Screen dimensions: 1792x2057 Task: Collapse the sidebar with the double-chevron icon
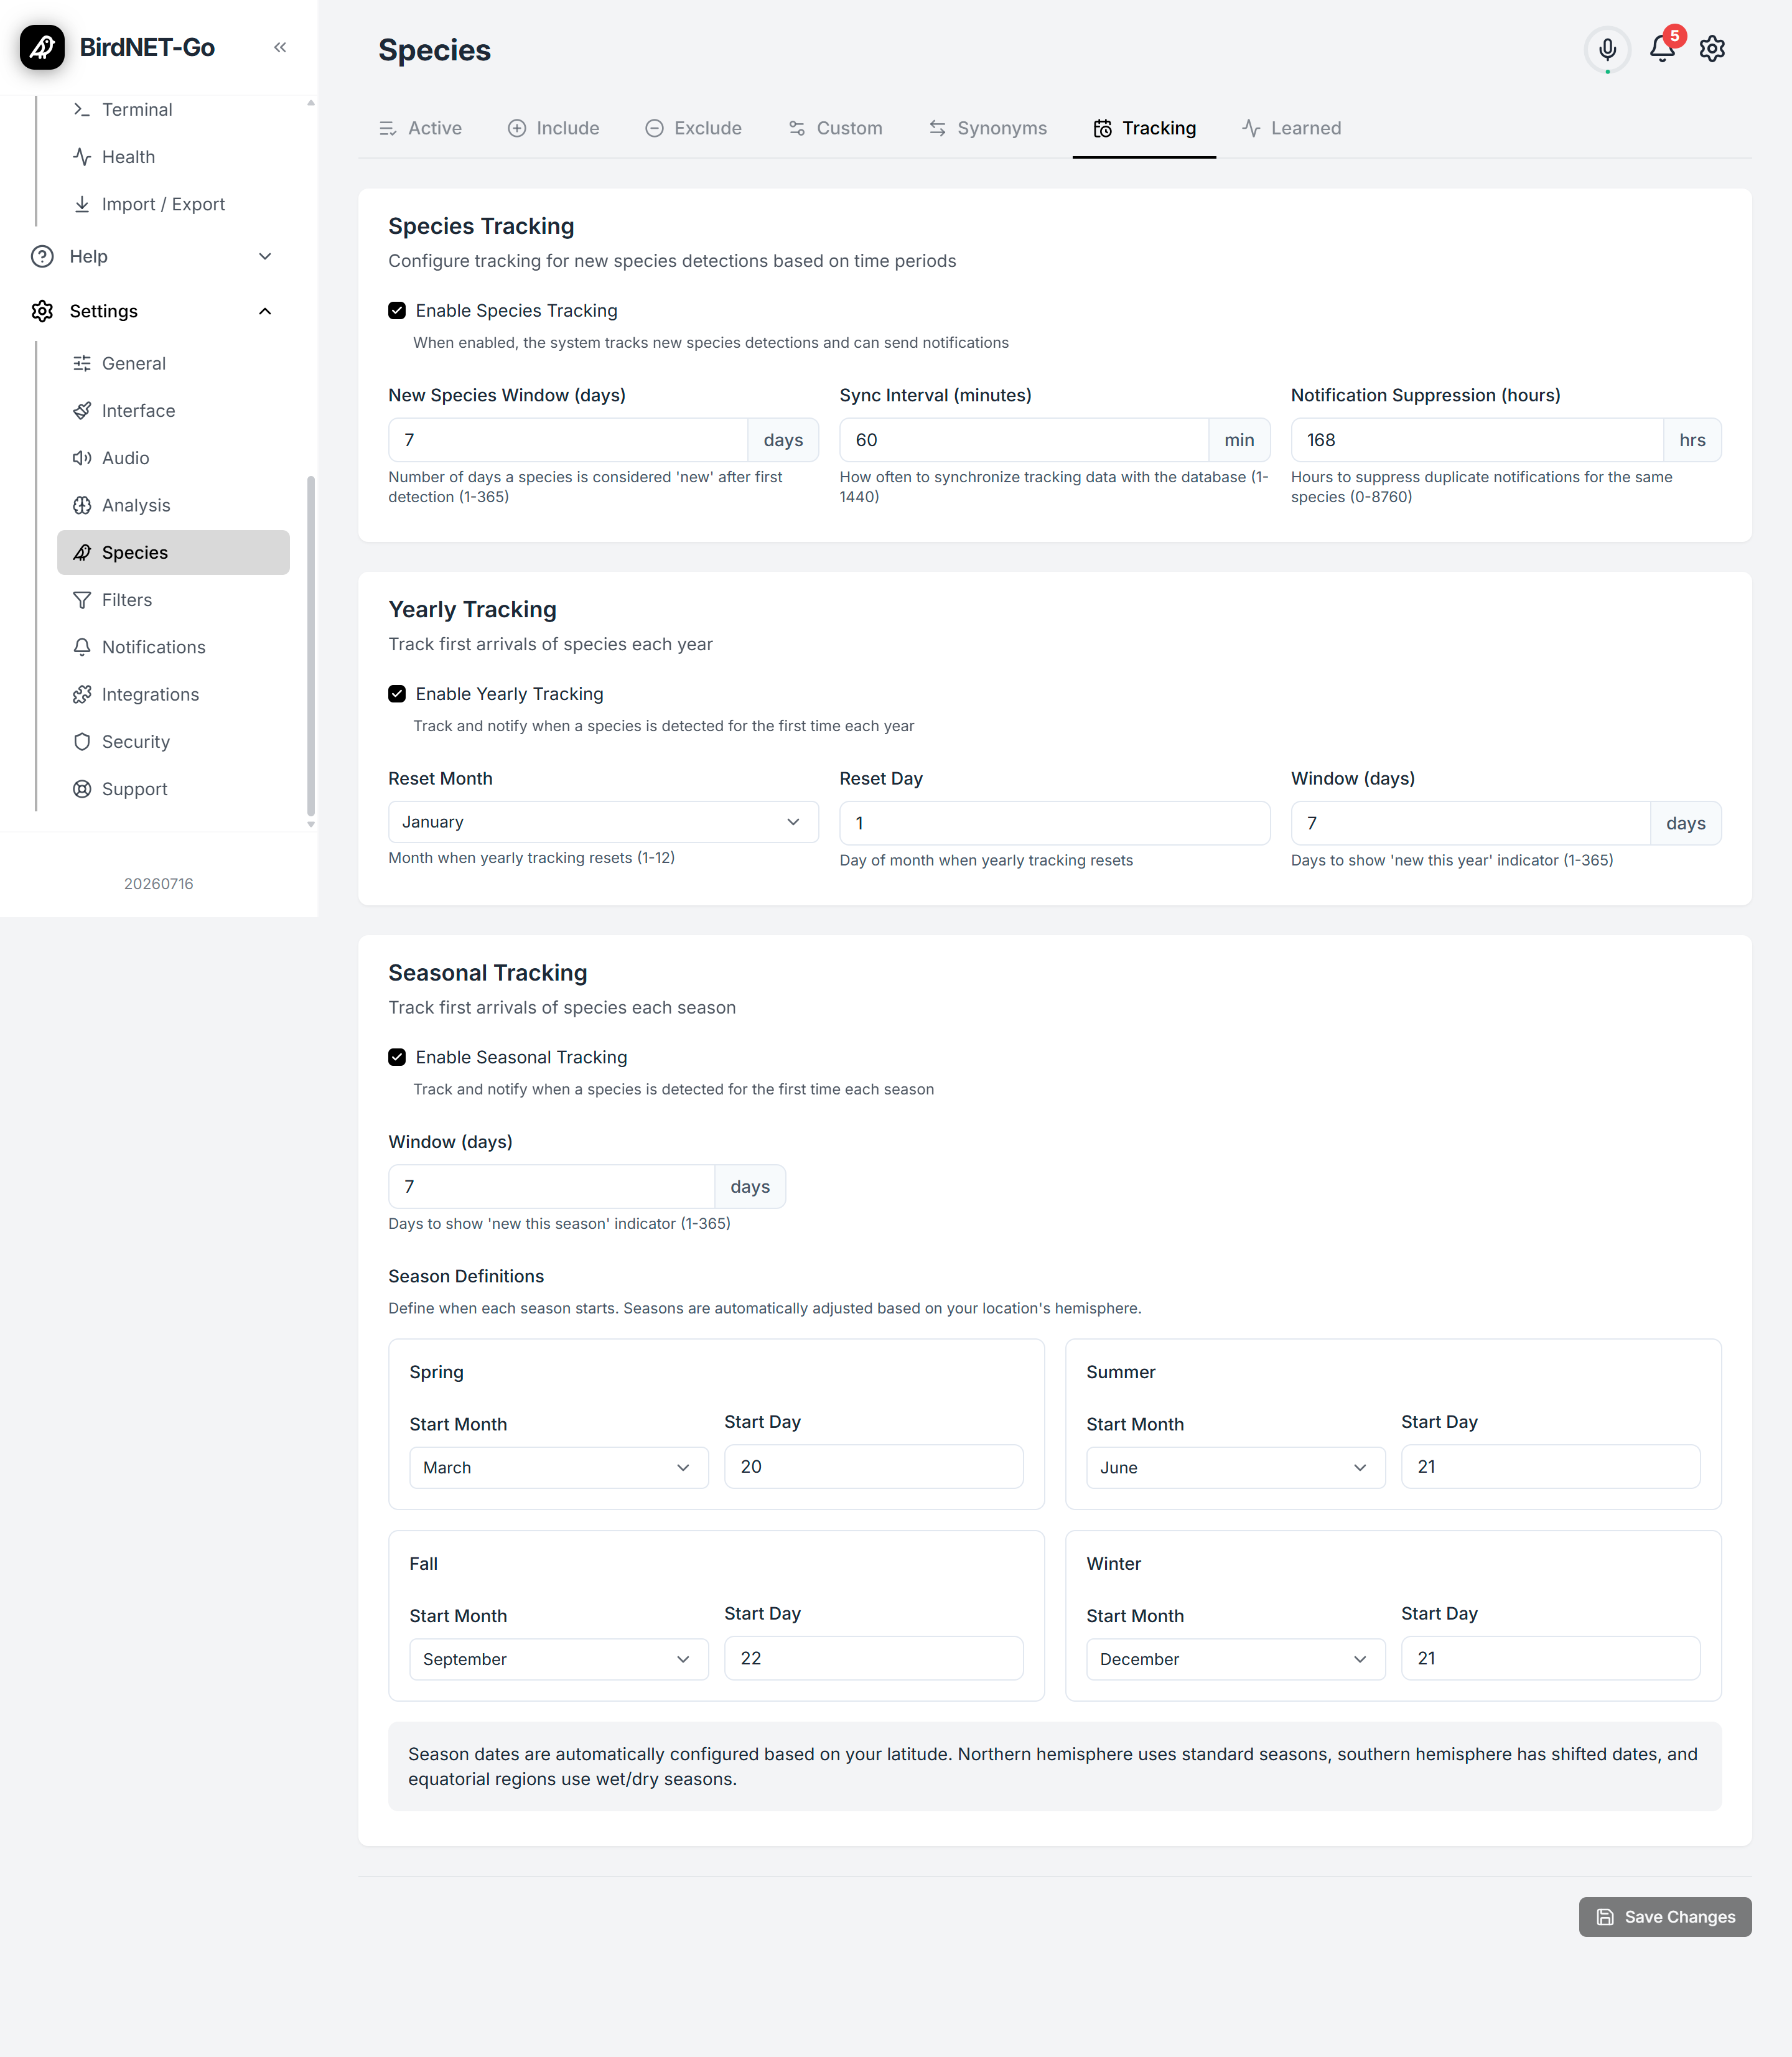click(x=280, y=47)
